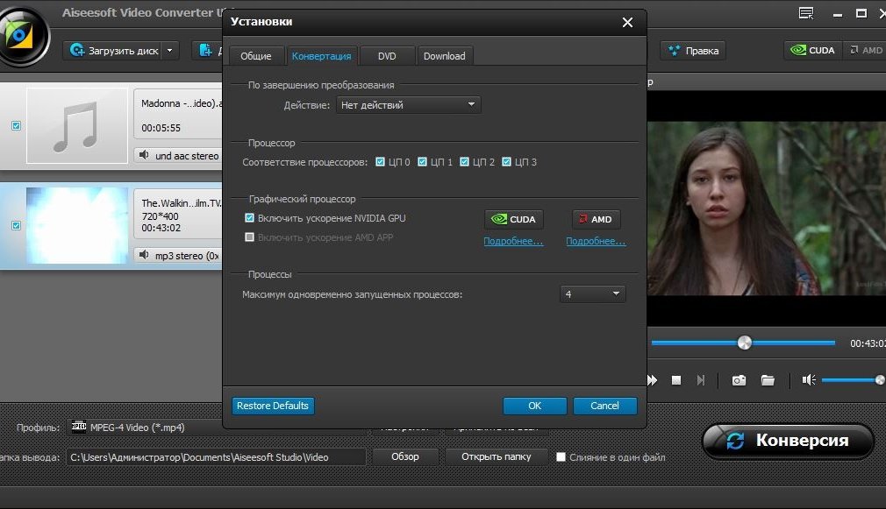
Task: Toggle the ЦП 2 processor checkbox
Action: [464, 162]
